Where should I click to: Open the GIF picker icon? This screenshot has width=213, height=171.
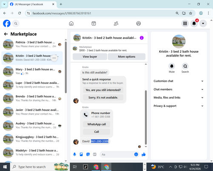tap(95, 154)
